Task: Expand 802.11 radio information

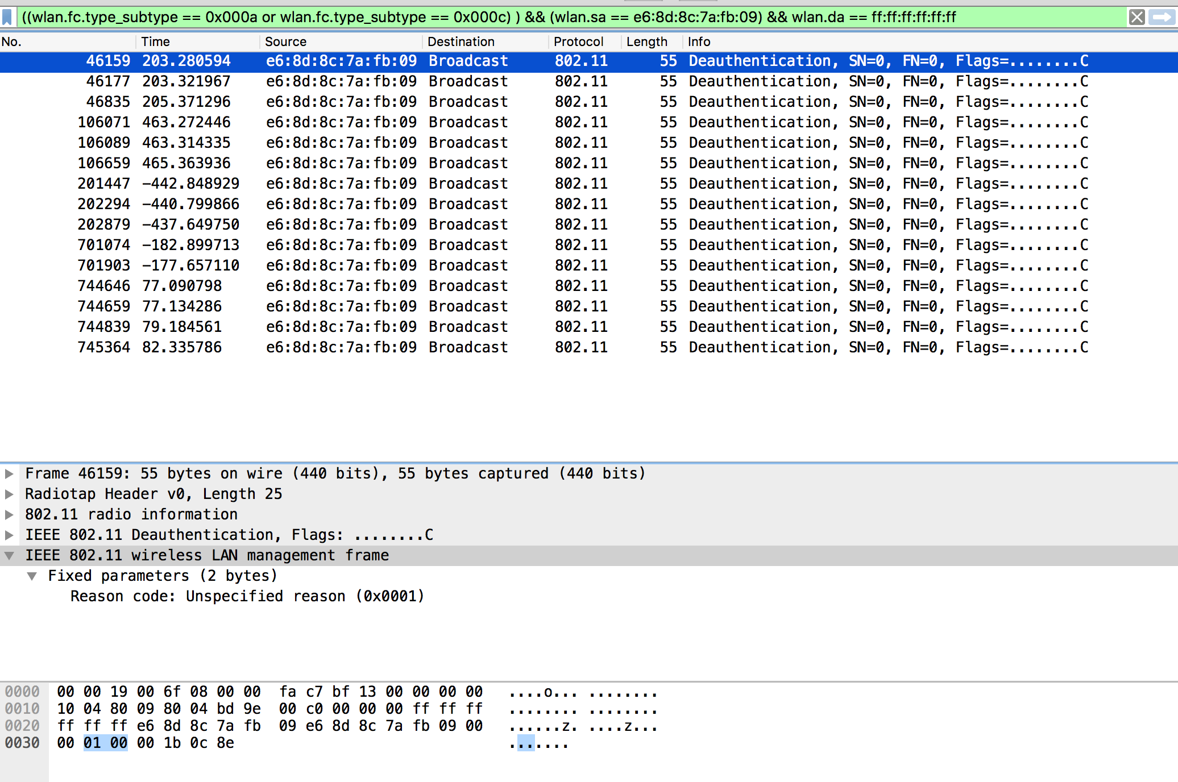Action: pyautogui.click(x=9, y=514)
